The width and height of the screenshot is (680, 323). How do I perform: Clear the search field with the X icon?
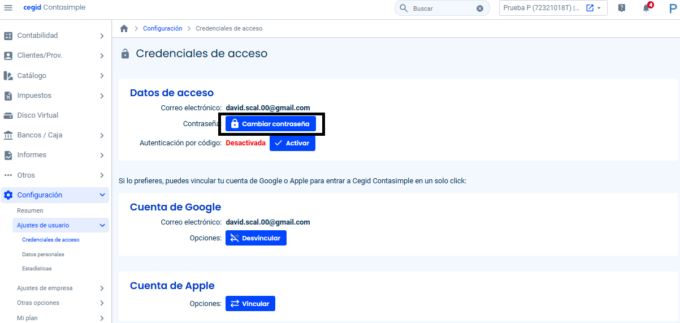point(480,8)
